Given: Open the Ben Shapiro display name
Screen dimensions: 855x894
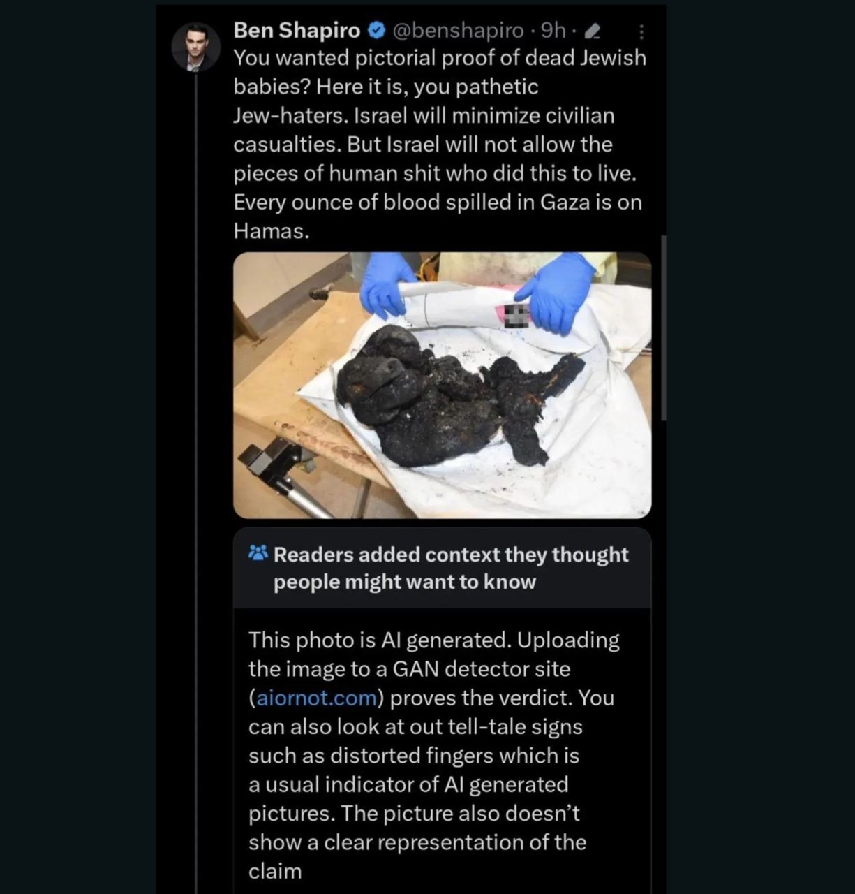Looking at the screenshot, I should pos(297,30).
